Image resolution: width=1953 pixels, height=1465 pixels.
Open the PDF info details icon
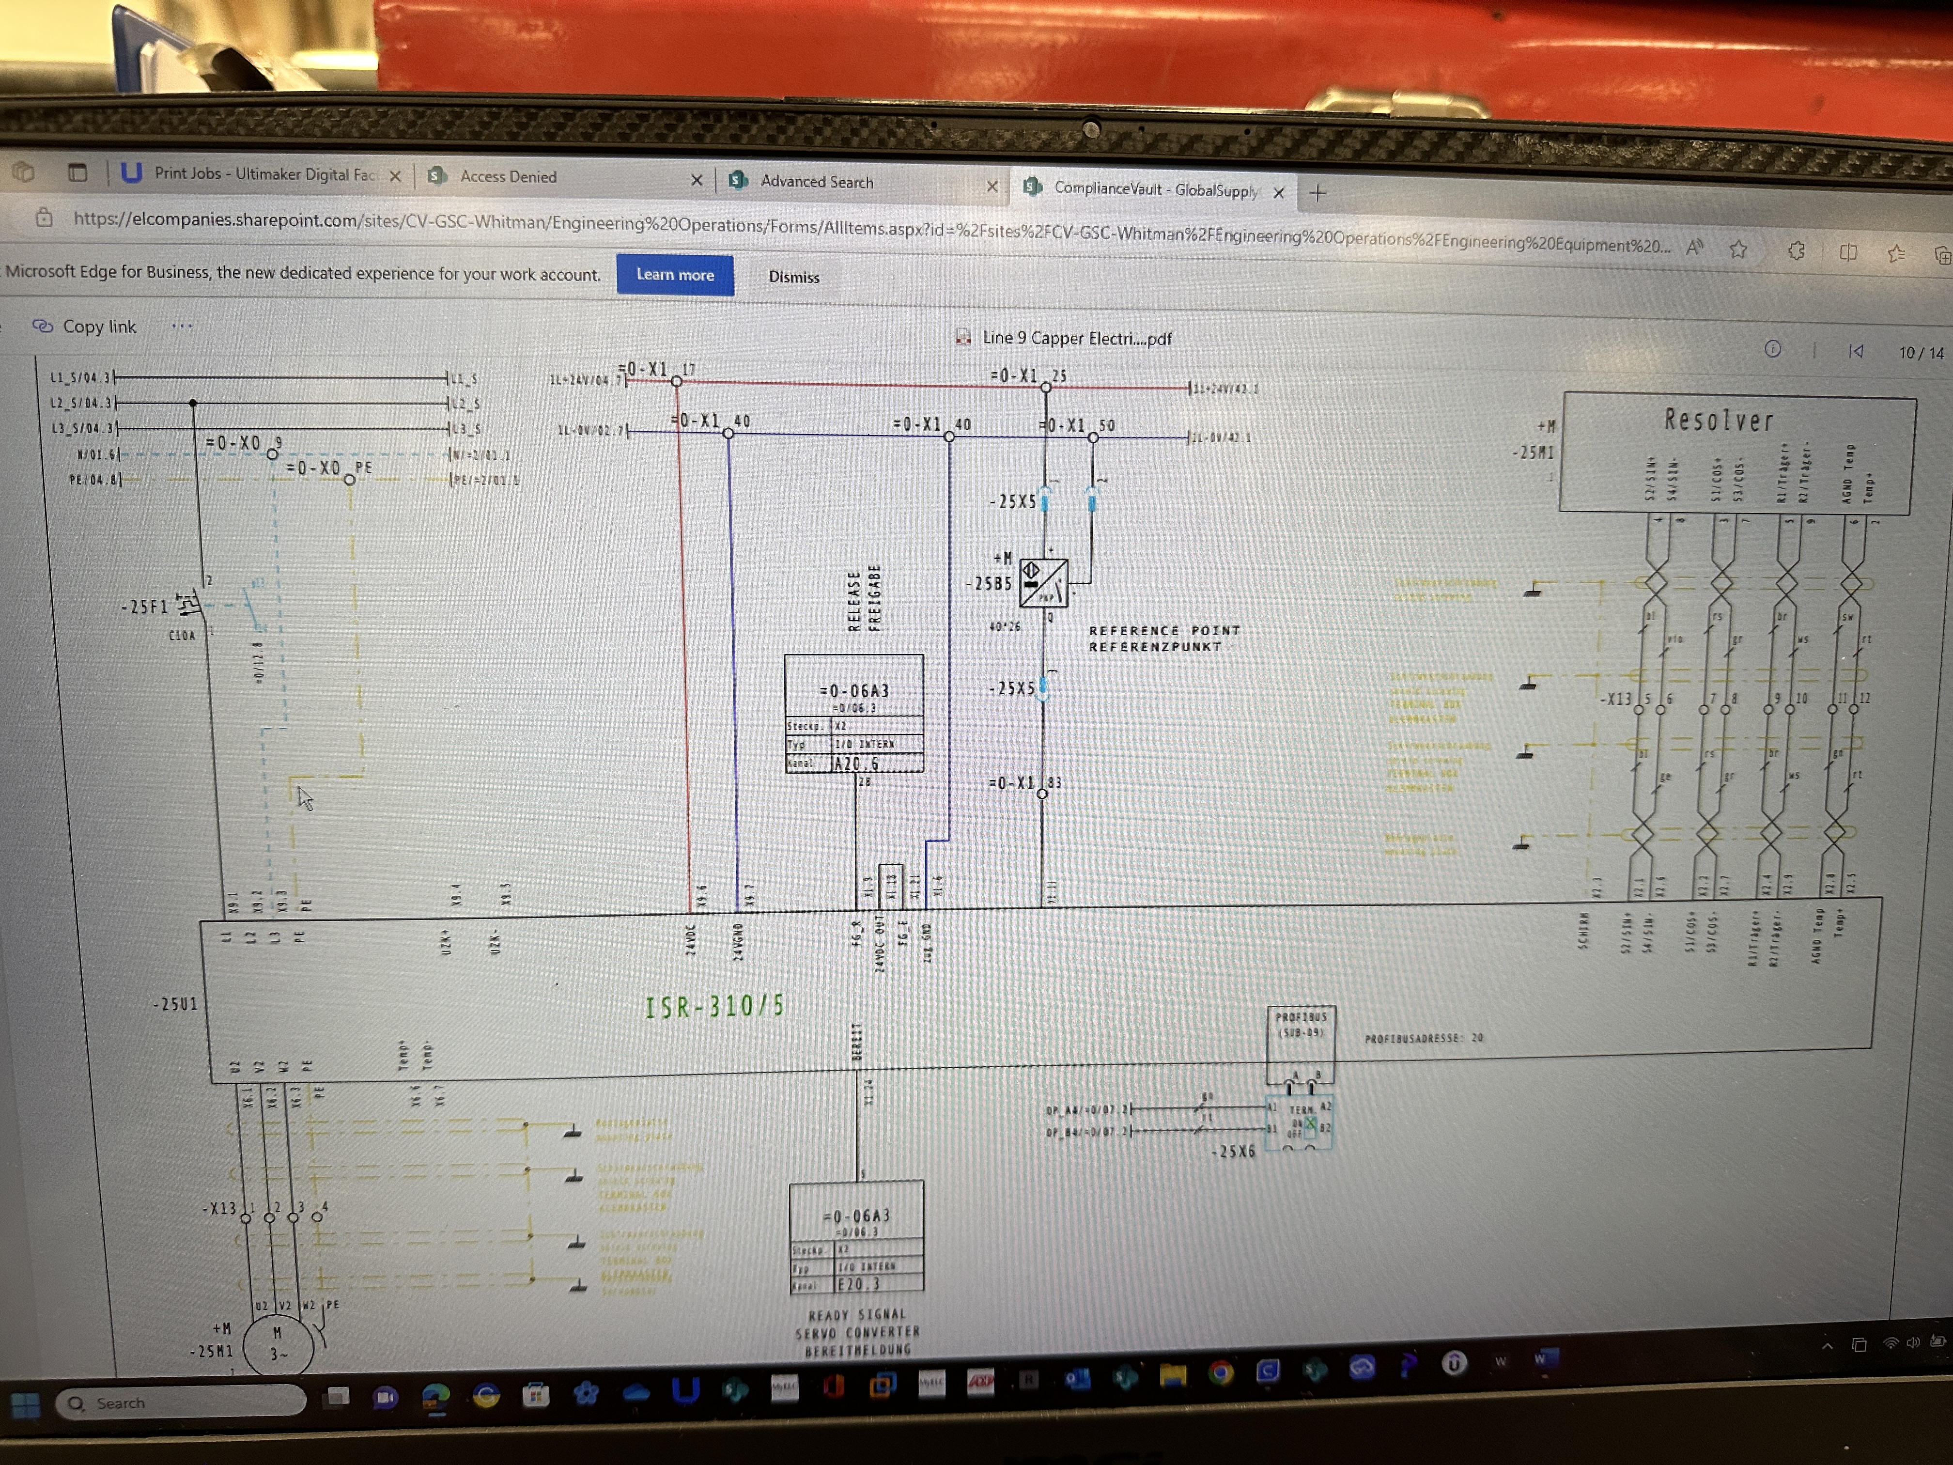point(1772,349)
